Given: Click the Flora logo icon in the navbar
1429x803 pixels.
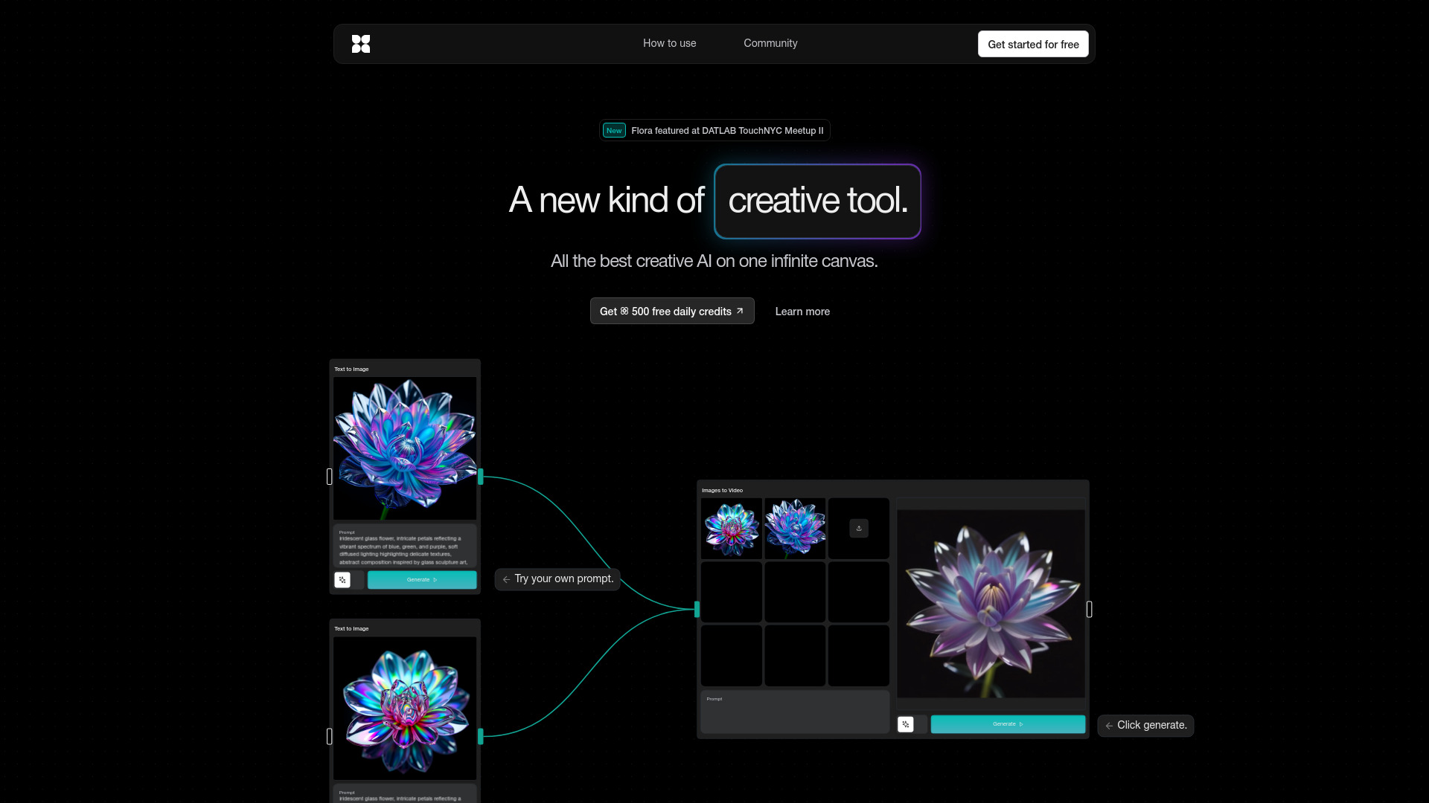Looking at the screenshot, I should [x=362, y=44].
